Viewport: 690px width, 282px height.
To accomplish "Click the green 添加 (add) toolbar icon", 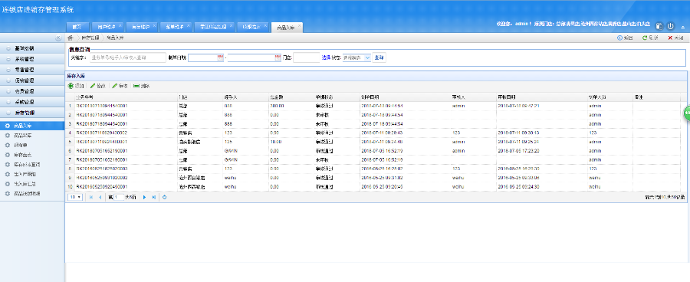I will click(71, 86).
